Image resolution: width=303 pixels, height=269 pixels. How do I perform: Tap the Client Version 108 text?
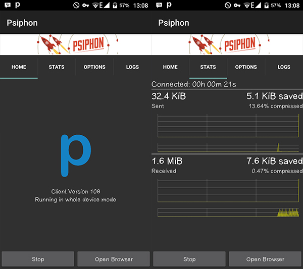point(76,191)
